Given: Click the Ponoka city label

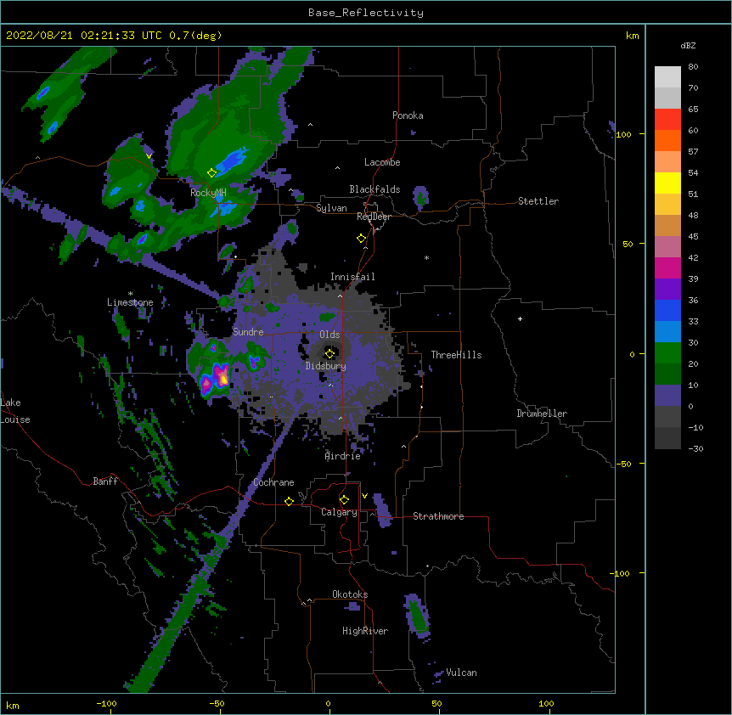Looking at the screenshot, I should point(408,115).
